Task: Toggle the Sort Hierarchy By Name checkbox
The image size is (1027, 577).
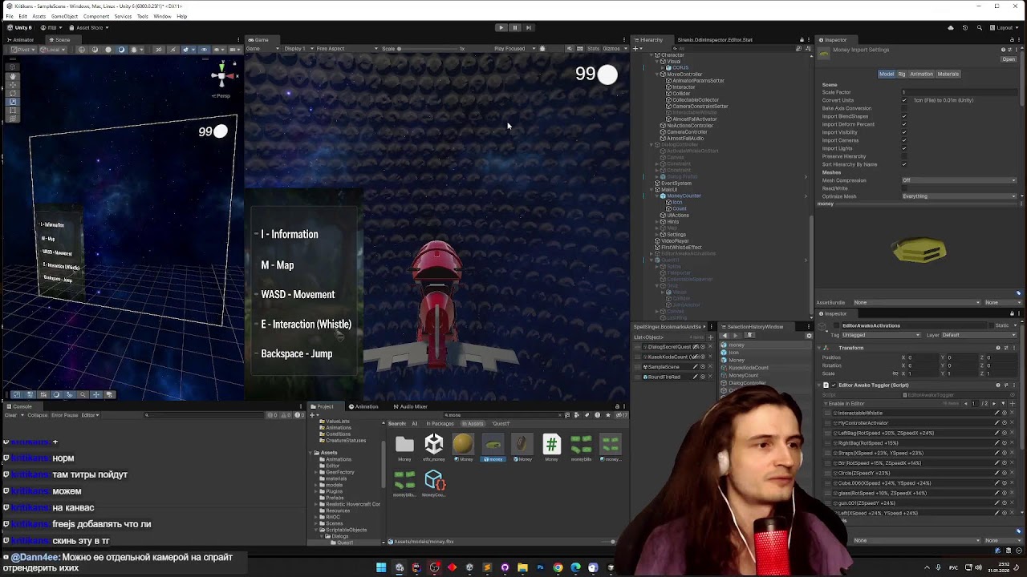Action: coord(904,164)
